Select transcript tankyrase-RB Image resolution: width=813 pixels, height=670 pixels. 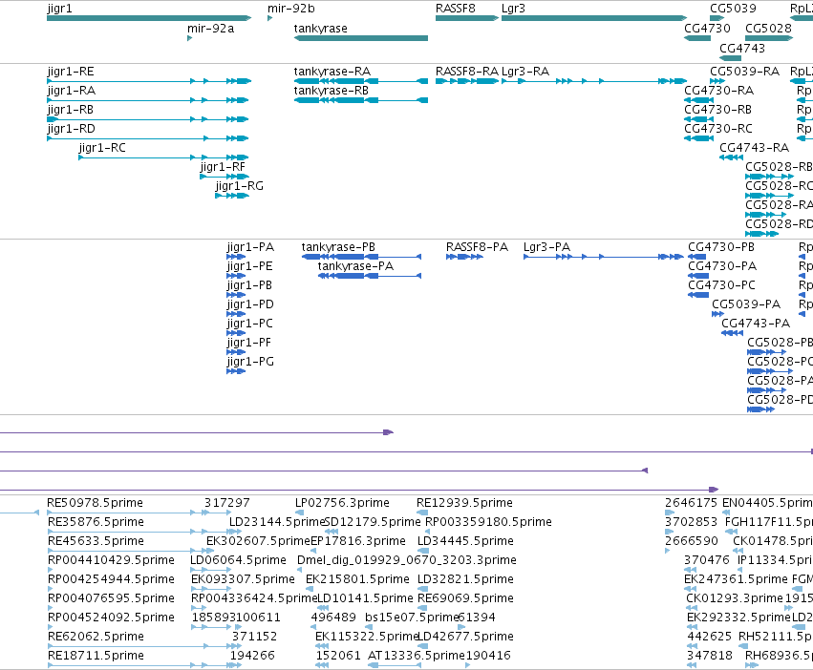point(361,100)
